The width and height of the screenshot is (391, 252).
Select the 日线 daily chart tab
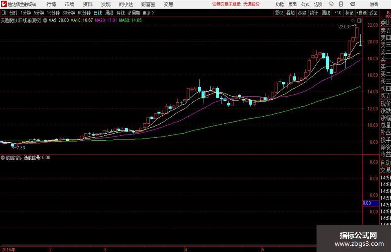98,13
